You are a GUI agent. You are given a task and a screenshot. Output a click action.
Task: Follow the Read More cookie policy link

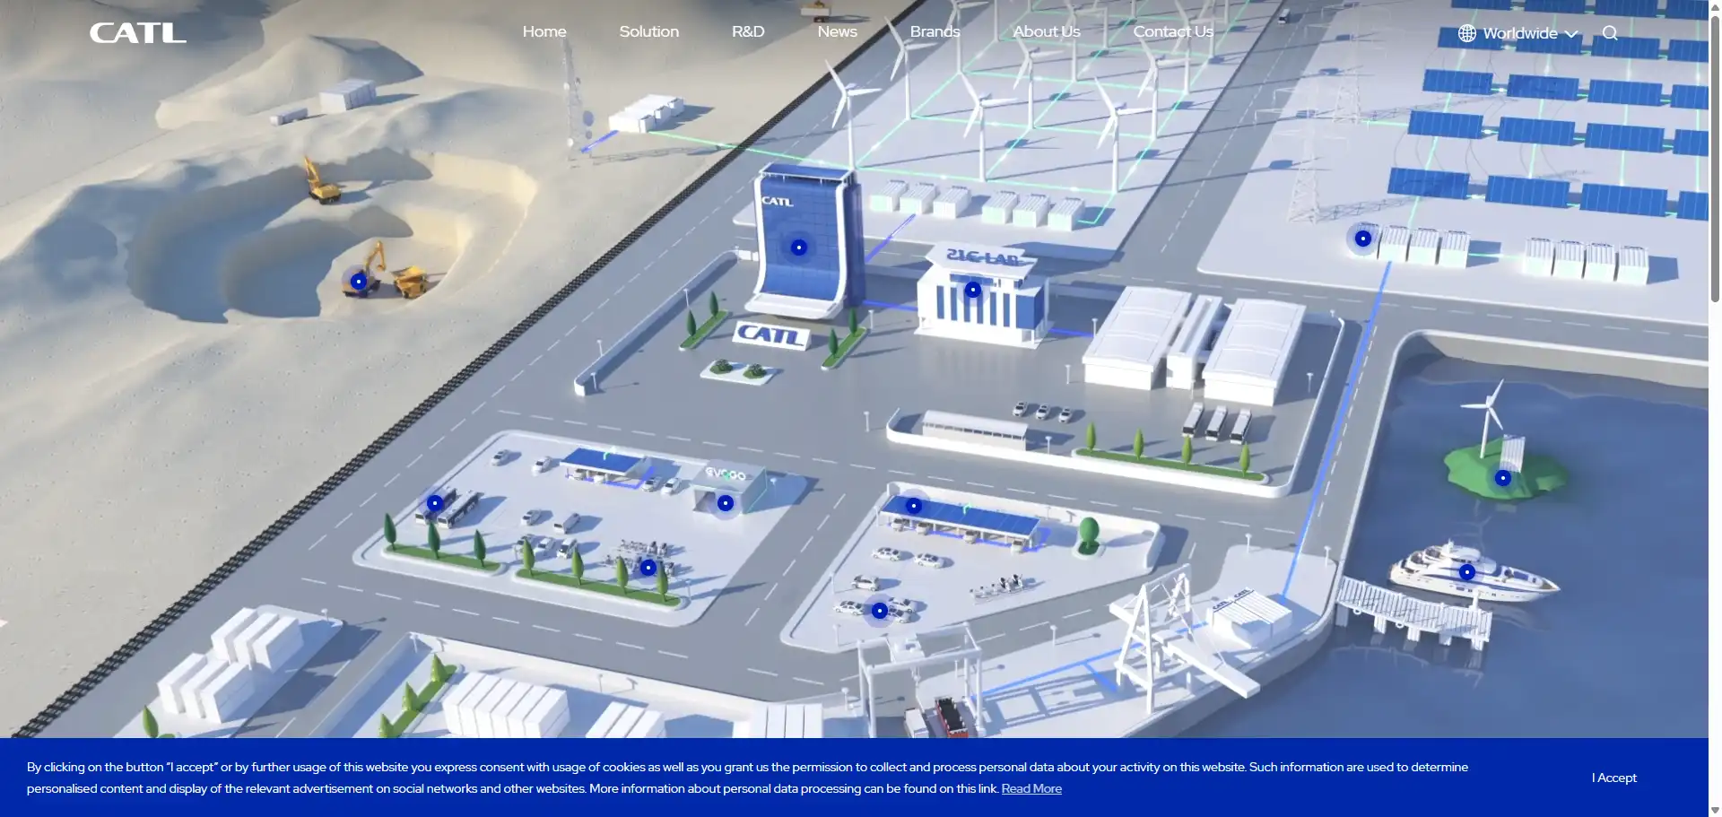(1031, 788)
